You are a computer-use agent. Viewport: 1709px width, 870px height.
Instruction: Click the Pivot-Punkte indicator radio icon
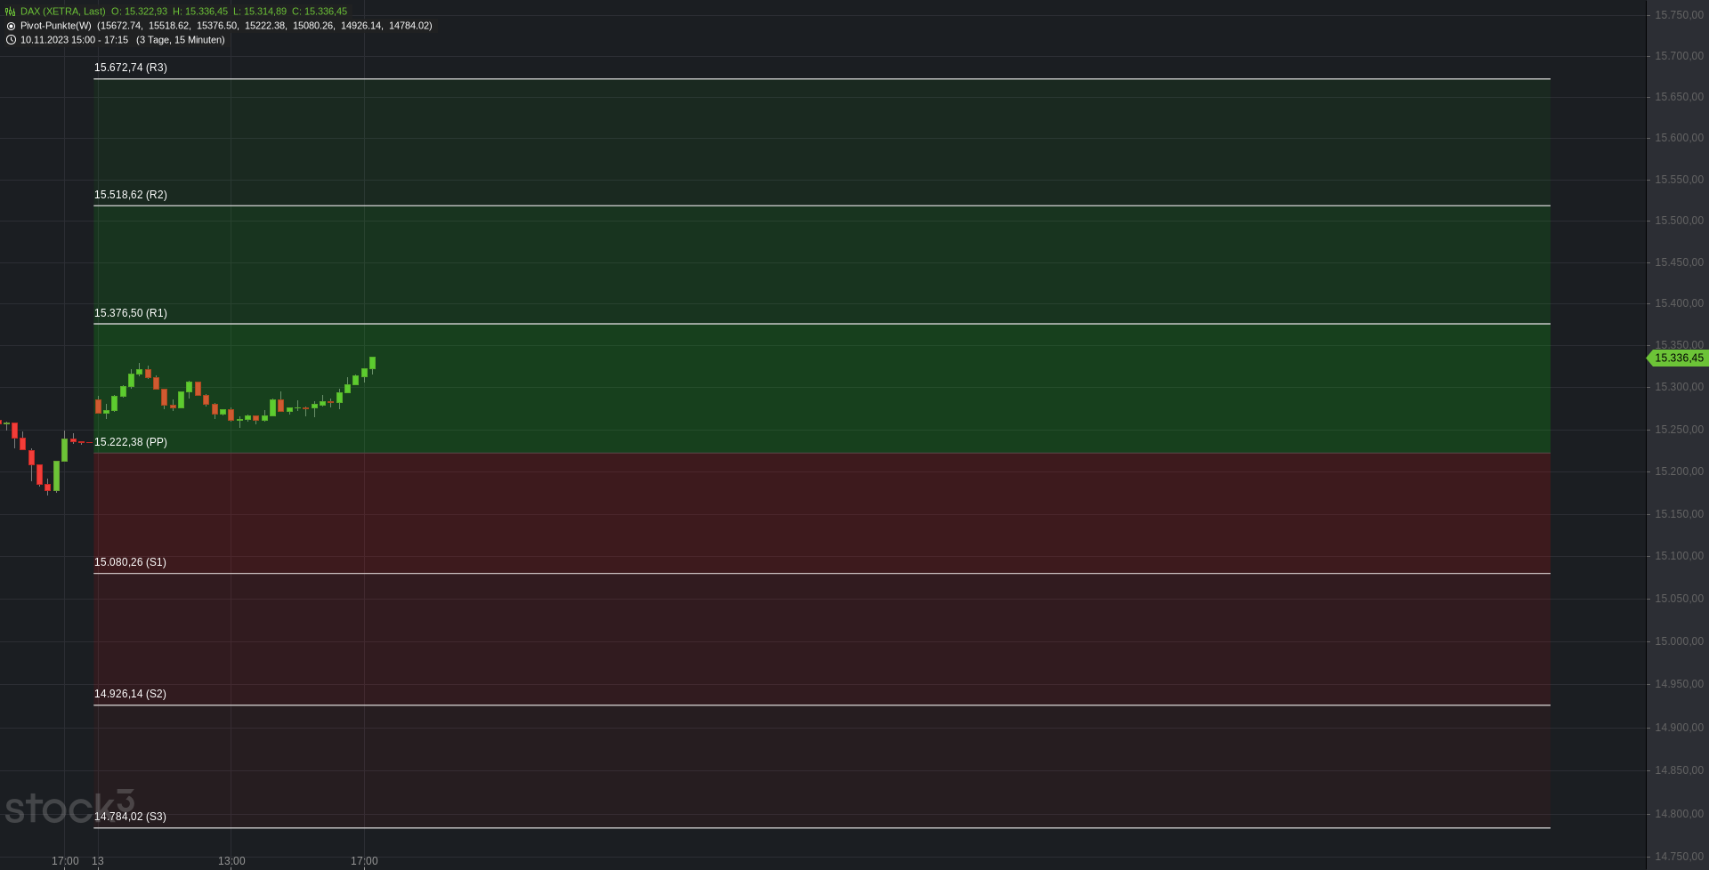point(11,26)
